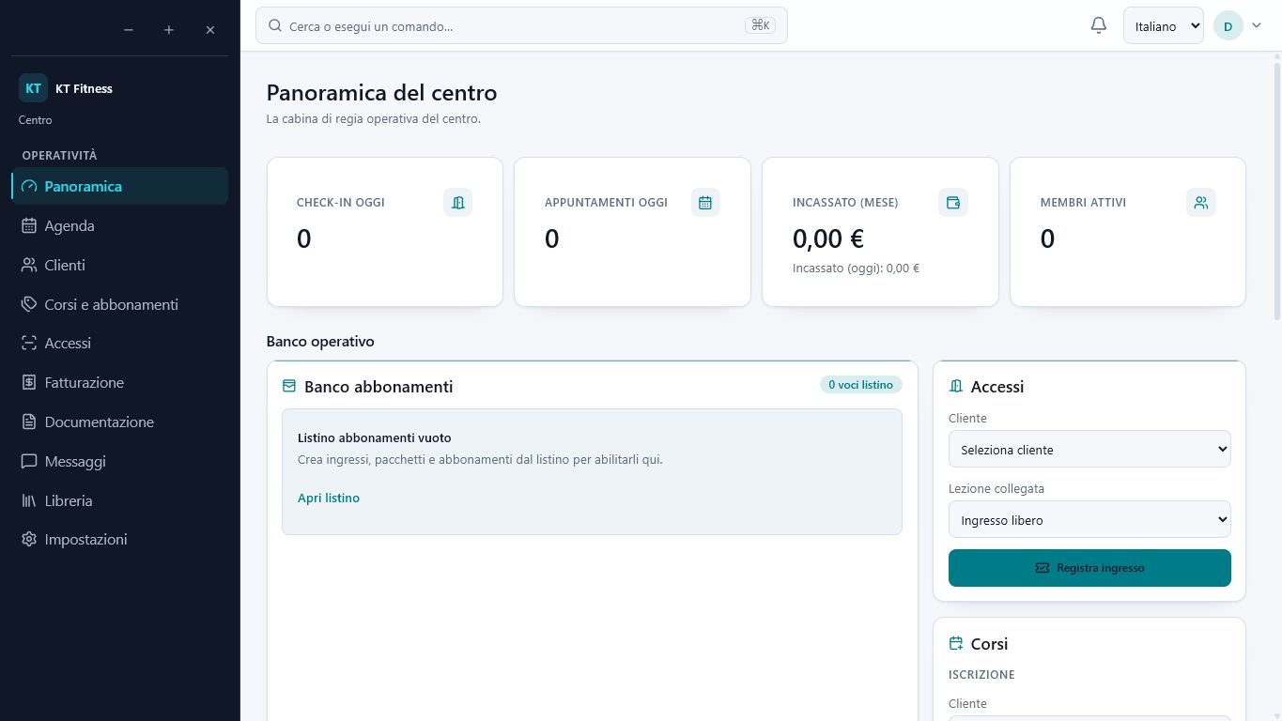Click the Membri attivi card
This screenshot has width=1282, height=721.
click(x=1128, y=232)
